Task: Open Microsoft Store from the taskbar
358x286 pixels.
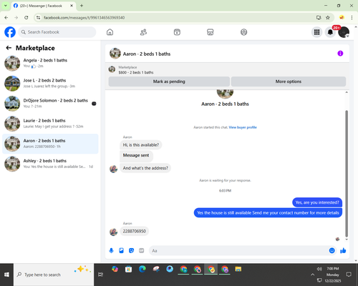Action: 128,270
